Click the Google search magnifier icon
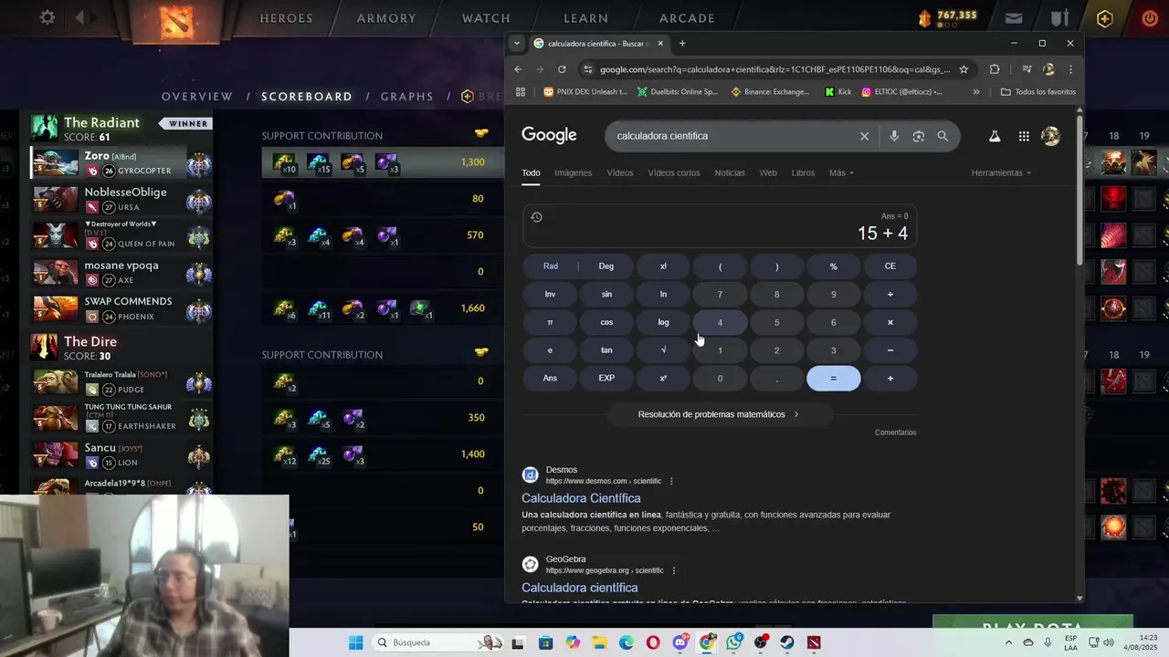This screenshot has height=657, width=1169. [943, 136]
